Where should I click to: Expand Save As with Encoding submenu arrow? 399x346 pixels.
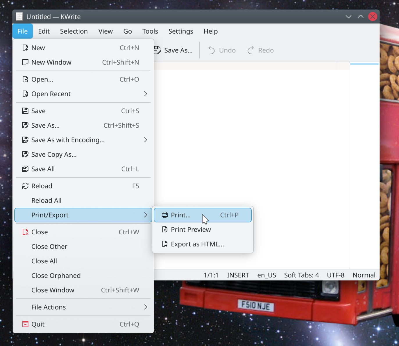146,140
